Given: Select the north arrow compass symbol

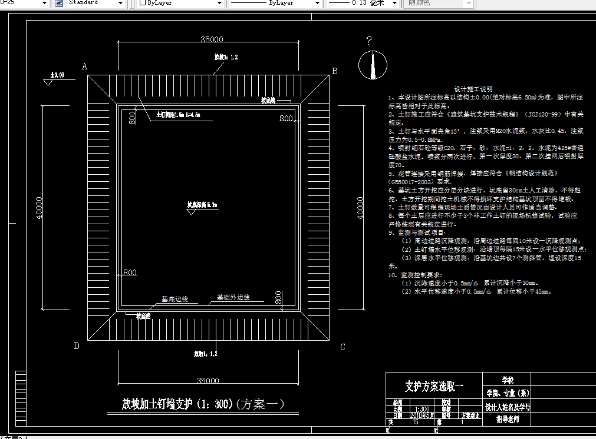Looking at the screenshot, I should [x=373, y=65].
